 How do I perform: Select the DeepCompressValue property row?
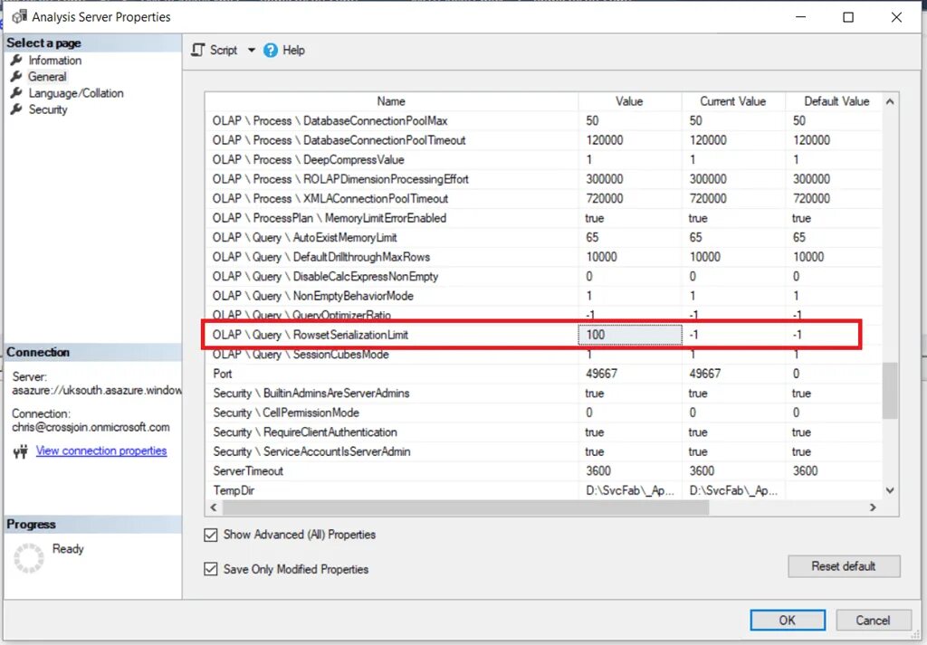543,159
